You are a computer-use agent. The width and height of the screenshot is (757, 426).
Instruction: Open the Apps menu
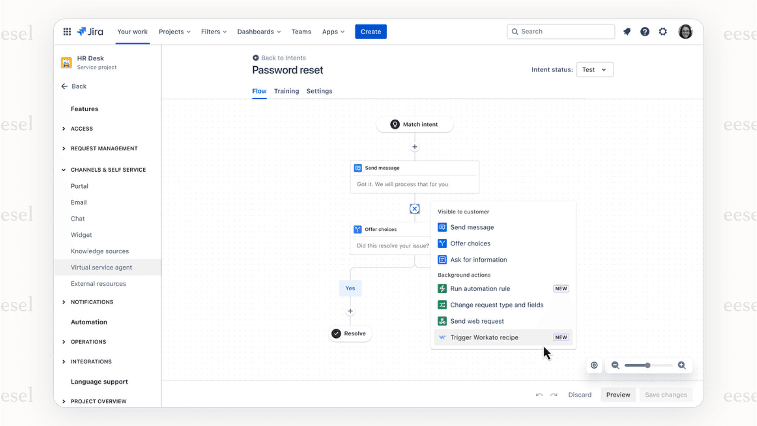coord(333,32)
